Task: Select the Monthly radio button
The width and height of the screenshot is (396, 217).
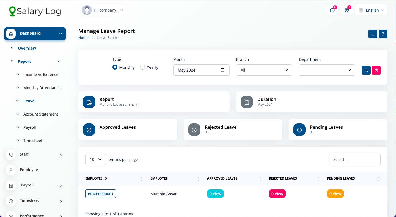Action: point(115,67)
